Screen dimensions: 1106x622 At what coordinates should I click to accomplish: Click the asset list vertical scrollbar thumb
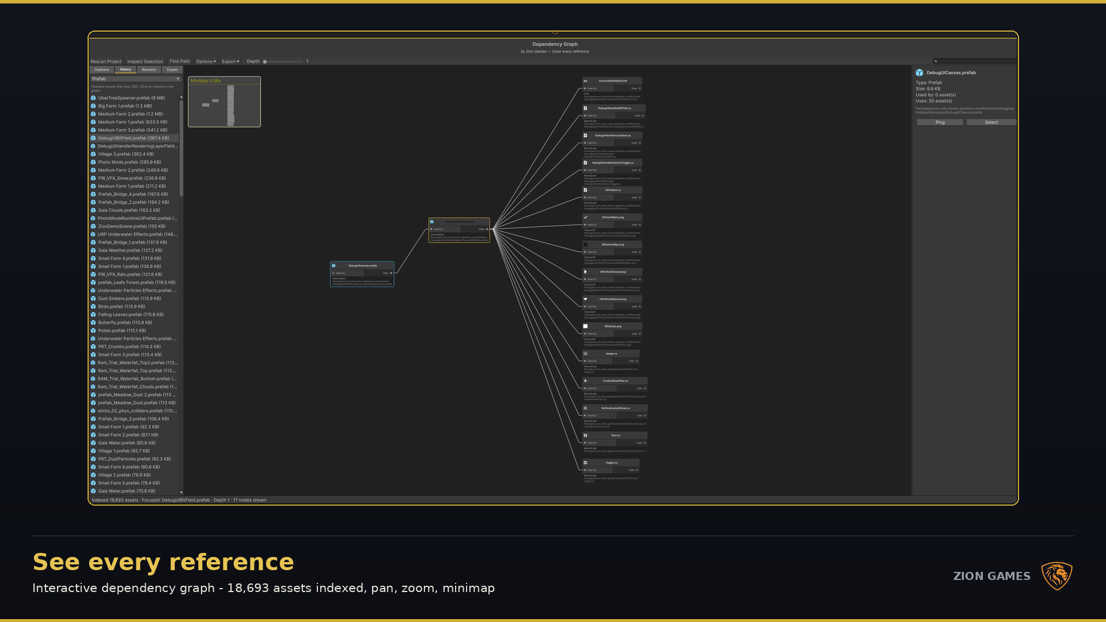tap(181, 149)
